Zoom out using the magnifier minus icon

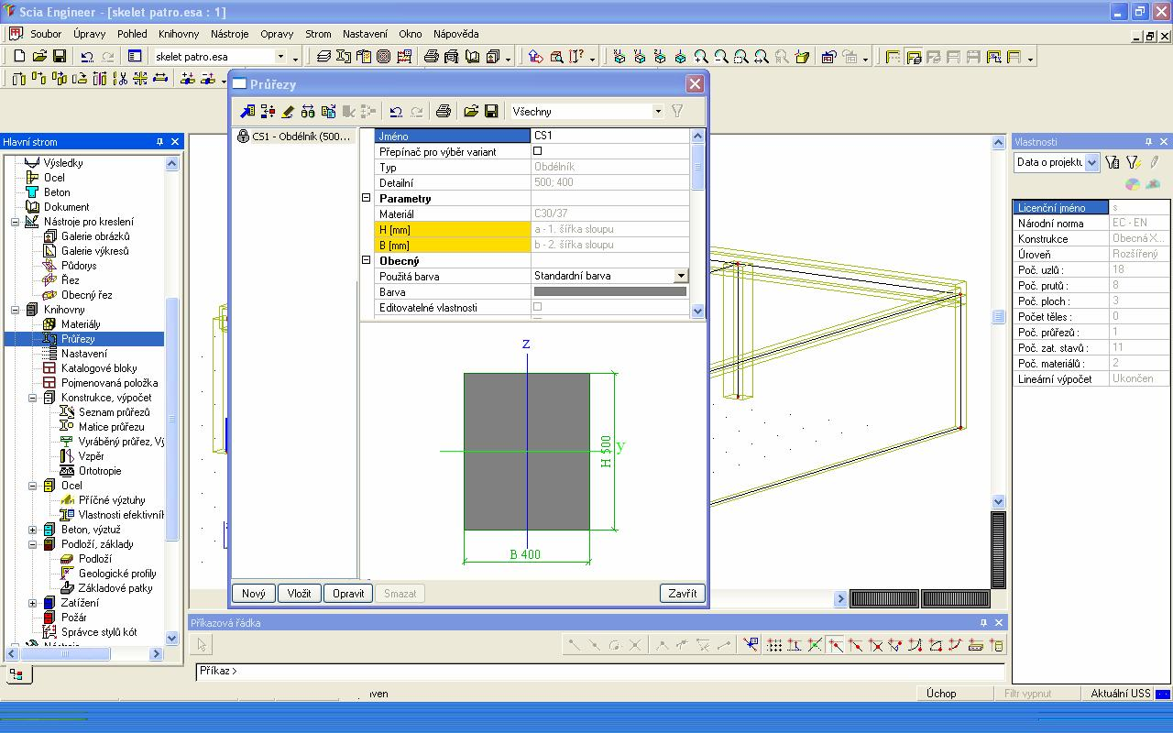721,57
